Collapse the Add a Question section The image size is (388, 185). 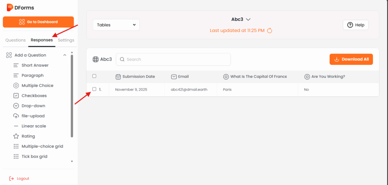(x=65, y=55)
